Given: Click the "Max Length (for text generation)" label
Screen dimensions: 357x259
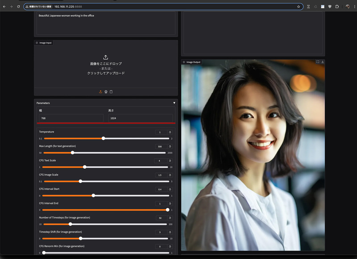Looking at the screenshot, I should pos(58,146).
